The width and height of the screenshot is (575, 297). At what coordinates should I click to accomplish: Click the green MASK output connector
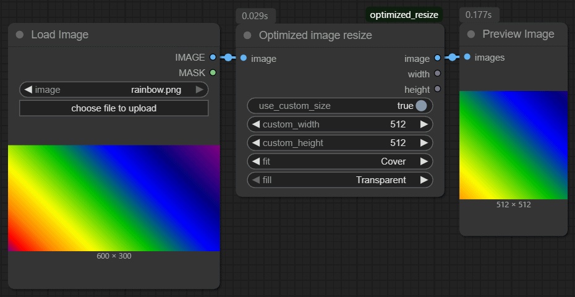(x=213, y=73)
